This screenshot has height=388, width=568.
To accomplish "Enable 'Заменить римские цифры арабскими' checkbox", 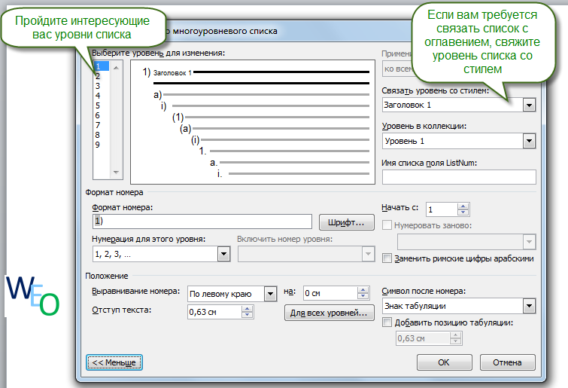I will tap(387, 258).
